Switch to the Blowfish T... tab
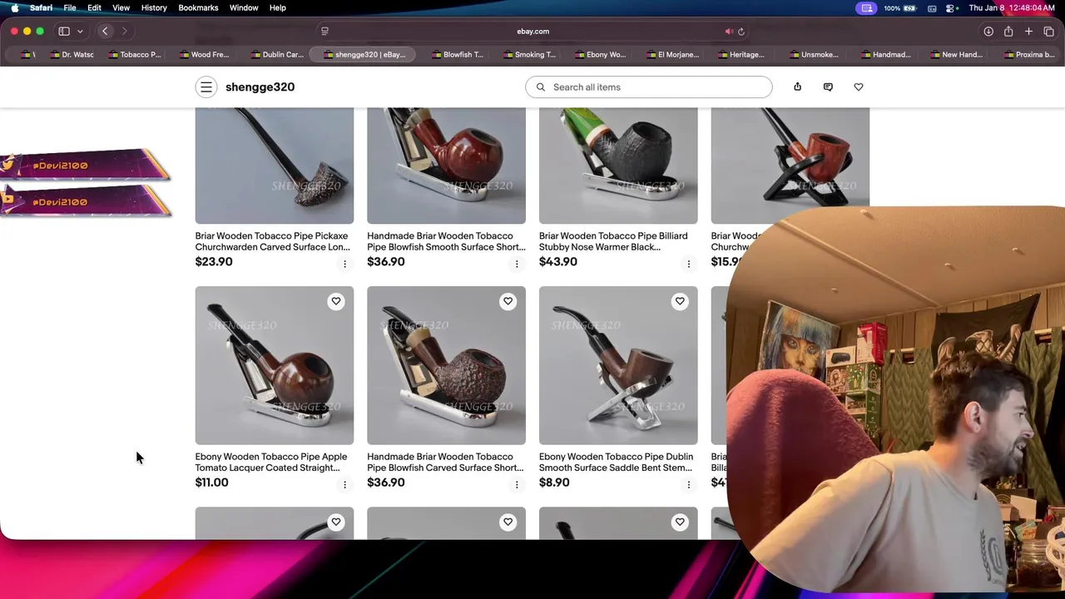Screen dimensions: 1065x599 458,55
